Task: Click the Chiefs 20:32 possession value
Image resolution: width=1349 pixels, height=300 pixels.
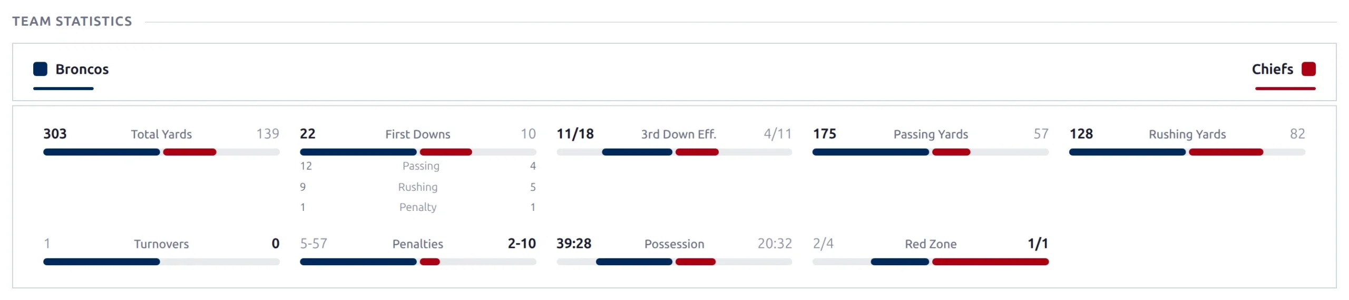Action: 774,244
